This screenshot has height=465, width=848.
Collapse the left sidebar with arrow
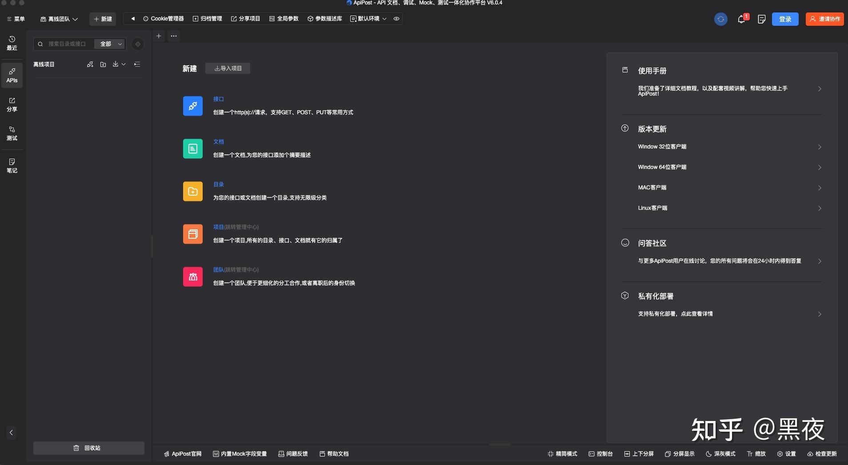[x=12, y=433]
